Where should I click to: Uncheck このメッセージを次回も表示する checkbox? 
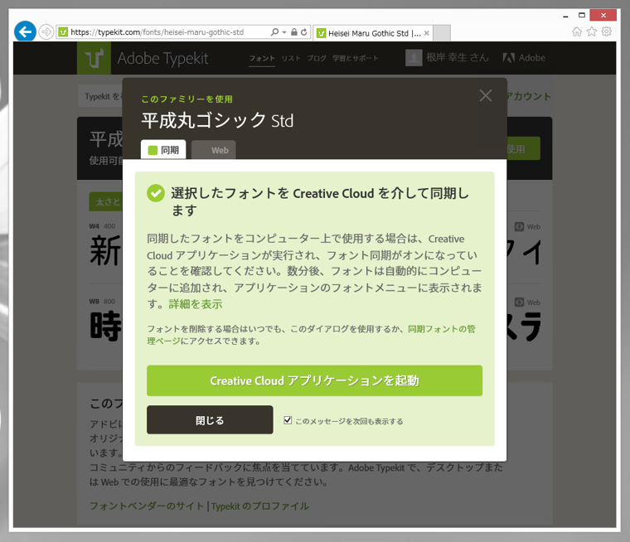point(288,420)
